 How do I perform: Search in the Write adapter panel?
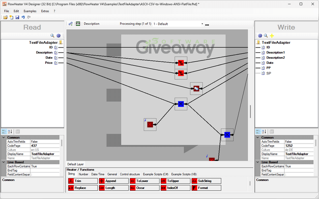point(266,36)
